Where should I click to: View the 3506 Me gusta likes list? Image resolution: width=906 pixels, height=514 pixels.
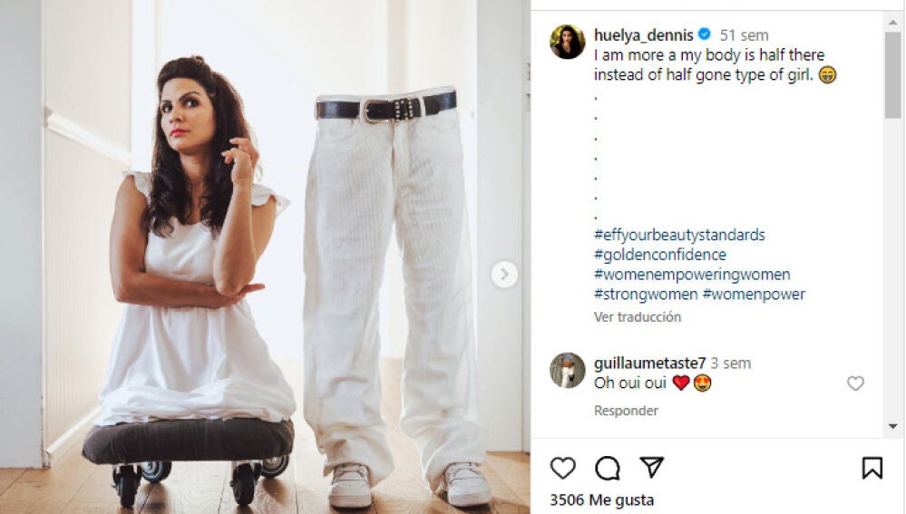click(x=601, y=500)
